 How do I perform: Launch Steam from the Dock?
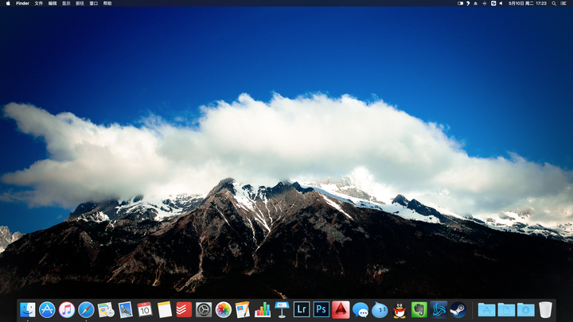tap(458, 310)
